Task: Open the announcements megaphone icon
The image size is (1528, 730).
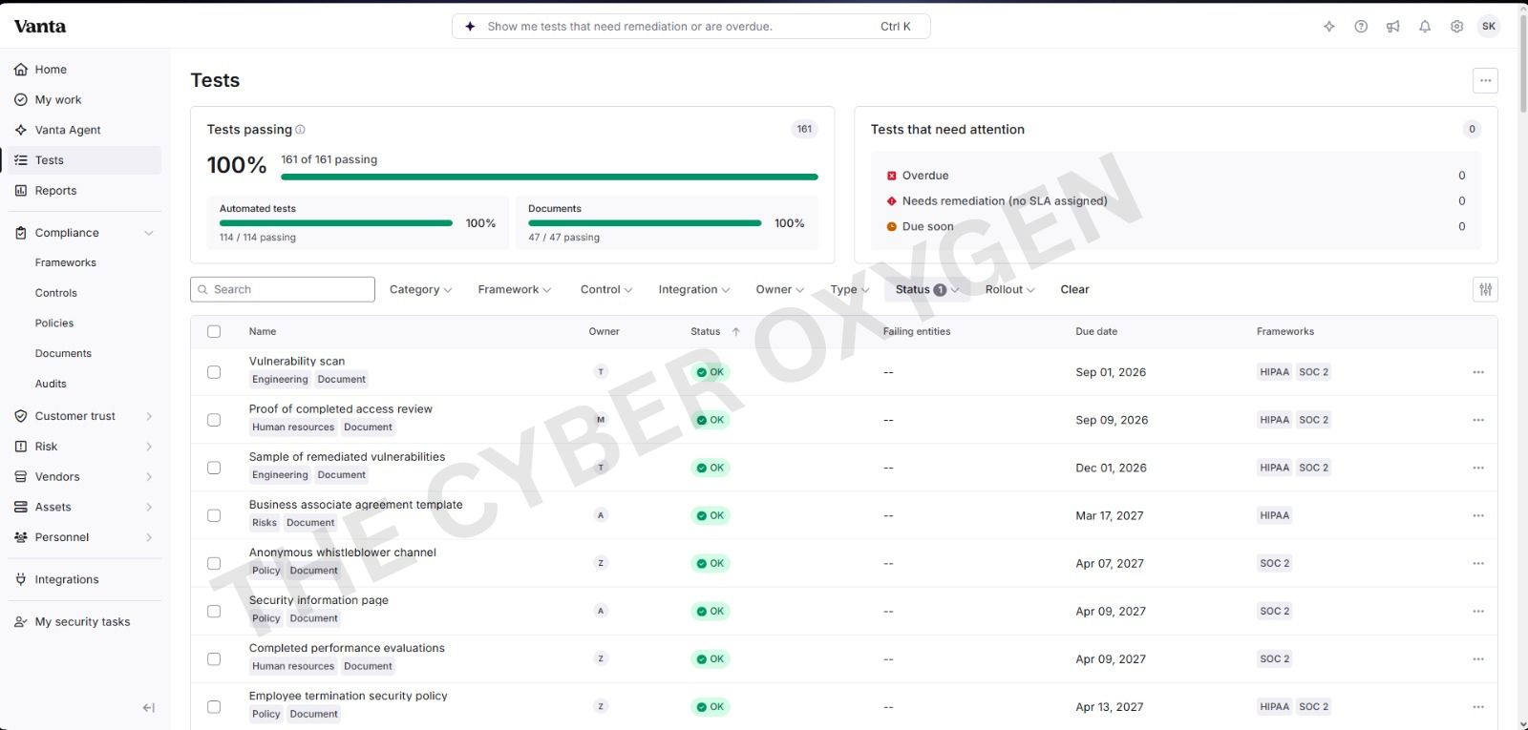Action: click(1393, 27)
